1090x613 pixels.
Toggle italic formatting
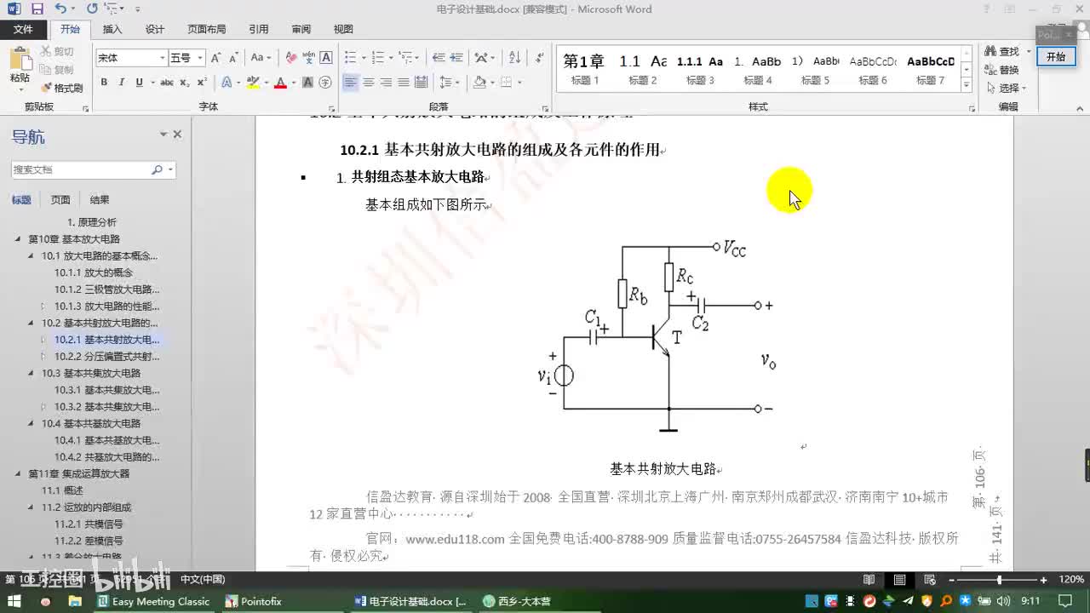tap(121, 83)
